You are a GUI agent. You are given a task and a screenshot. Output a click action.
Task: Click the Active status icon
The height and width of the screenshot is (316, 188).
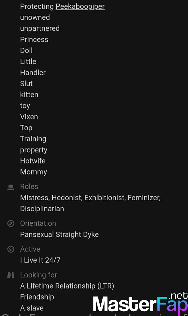(x=11, y=249)
